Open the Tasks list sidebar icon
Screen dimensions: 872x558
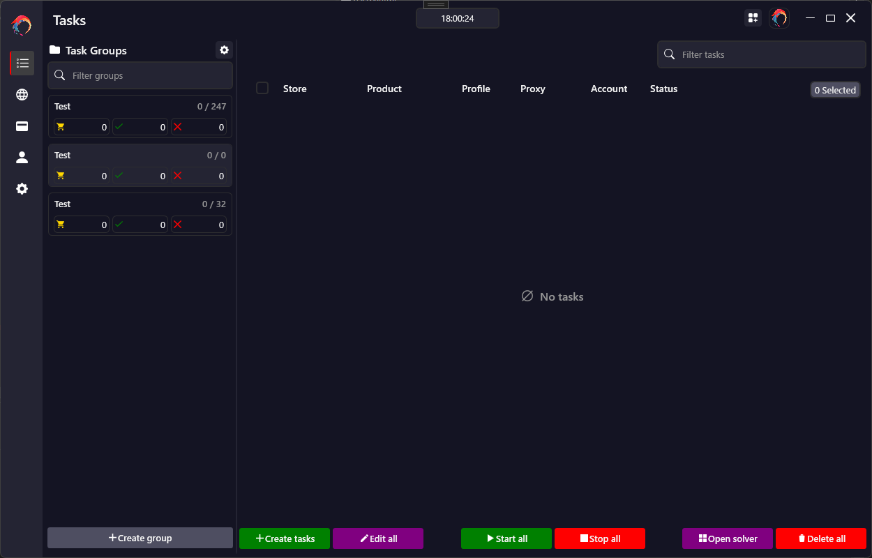coord(22,63)
